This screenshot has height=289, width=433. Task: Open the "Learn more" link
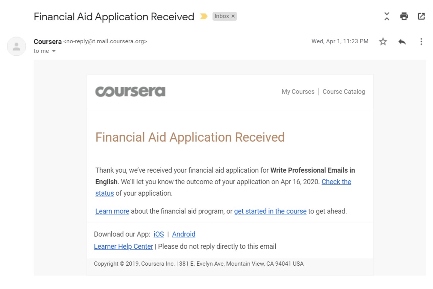point(112,211)
